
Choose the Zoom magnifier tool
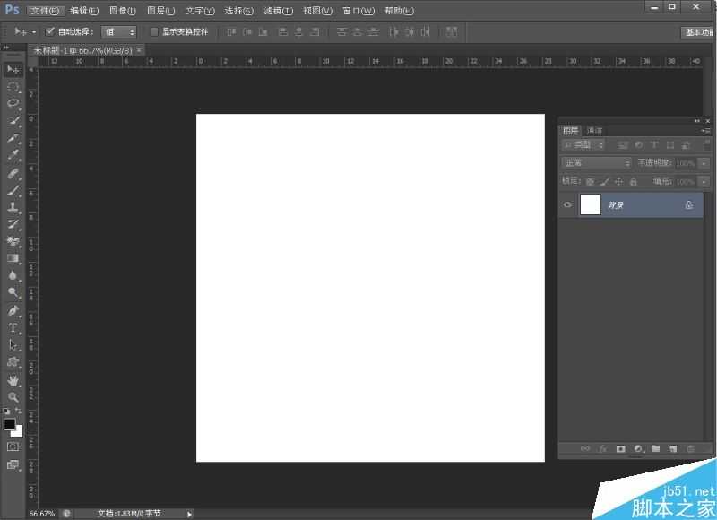click(x=13, y=396)
